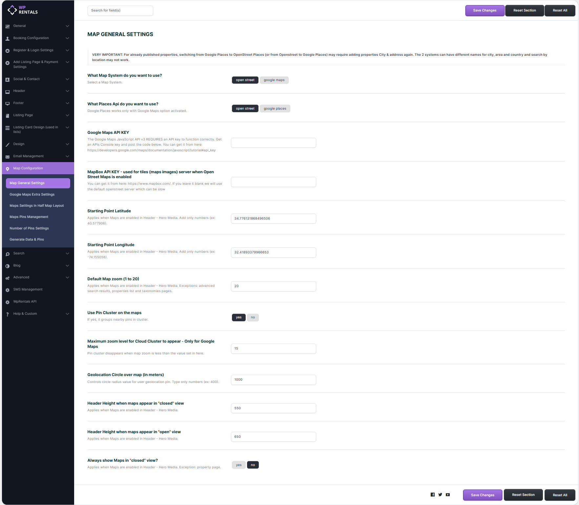The width and height of the screenshot is (579, 505).
Task: Select google maps as map system
Action: coord(274,80)
